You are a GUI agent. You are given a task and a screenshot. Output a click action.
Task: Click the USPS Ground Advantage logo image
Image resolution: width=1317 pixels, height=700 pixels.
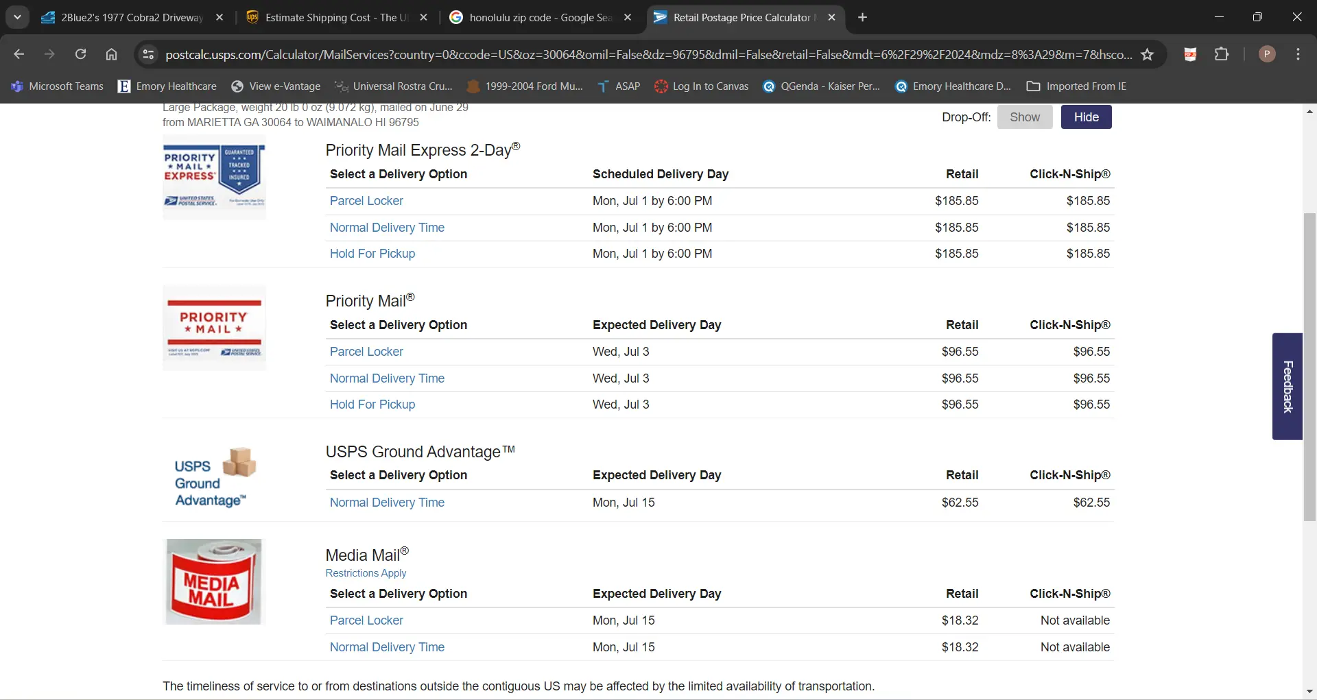[214, 478]
